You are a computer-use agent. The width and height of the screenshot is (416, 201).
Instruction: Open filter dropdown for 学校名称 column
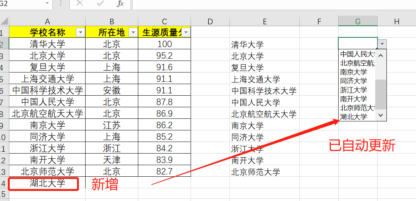pos(80,33)
